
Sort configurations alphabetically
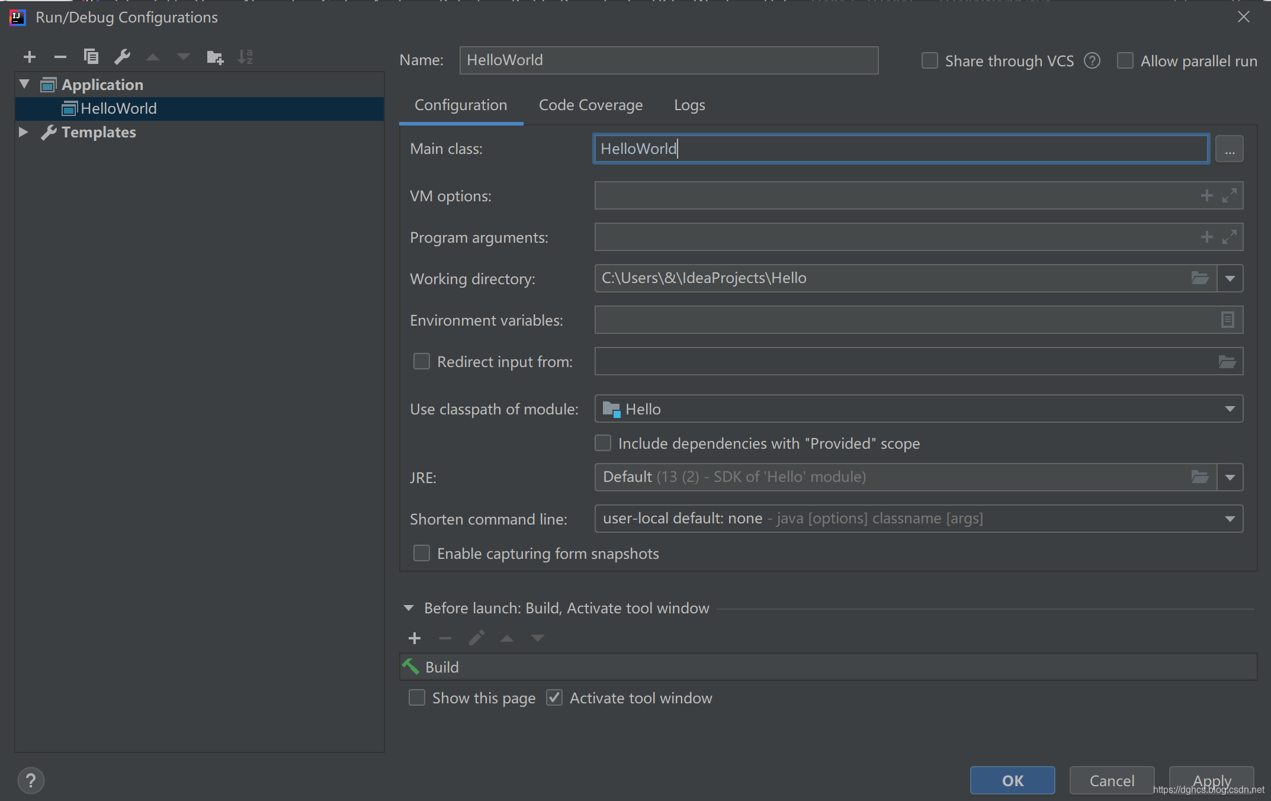coord(246,57)
